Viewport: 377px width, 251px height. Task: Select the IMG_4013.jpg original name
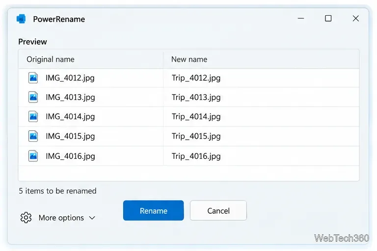click(70, 97)
